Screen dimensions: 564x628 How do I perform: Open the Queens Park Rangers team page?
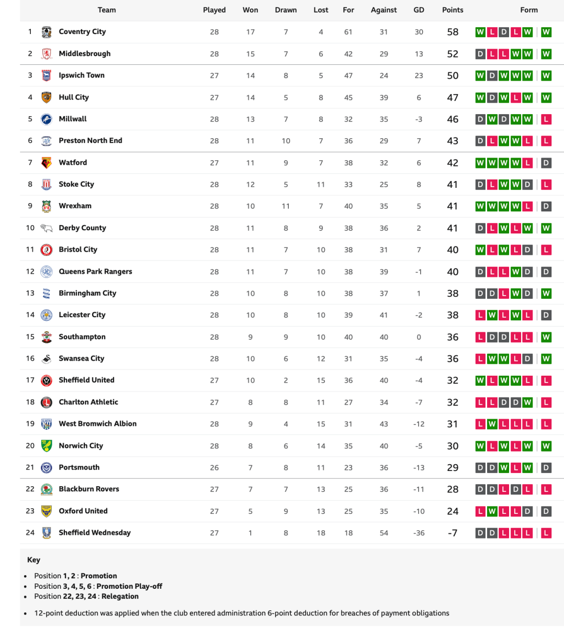click(x=95, y=272)
